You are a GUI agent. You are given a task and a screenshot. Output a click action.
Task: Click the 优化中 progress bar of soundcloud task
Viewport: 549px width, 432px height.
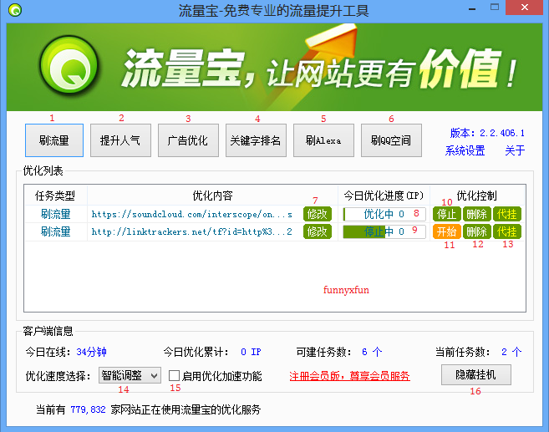(384, 214)
